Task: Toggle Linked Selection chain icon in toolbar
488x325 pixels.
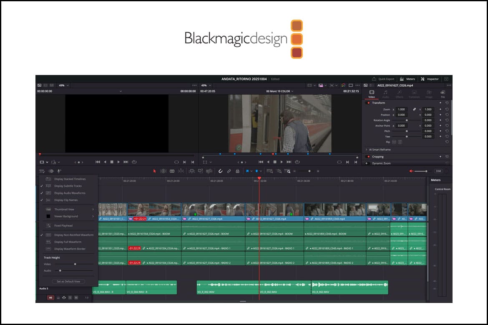Action: pos(229,171)
